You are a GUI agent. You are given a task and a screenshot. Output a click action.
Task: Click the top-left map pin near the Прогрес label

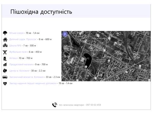80,34
